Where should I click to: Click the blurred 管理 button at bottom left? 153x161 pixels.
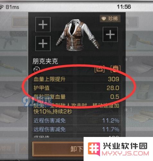(7, 148)
